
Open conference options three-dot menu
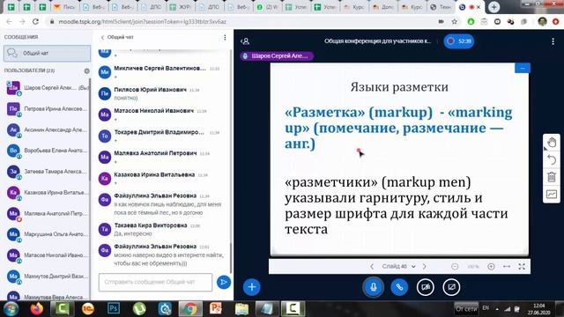tap(553, 41)
